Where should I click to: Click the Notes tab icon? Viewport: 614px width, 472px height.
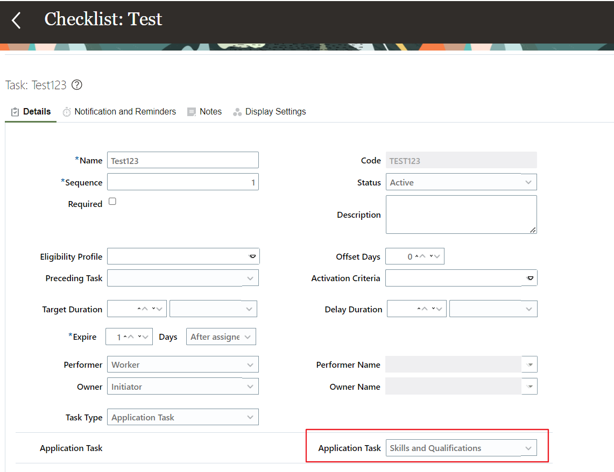click(x=192, y=112)
